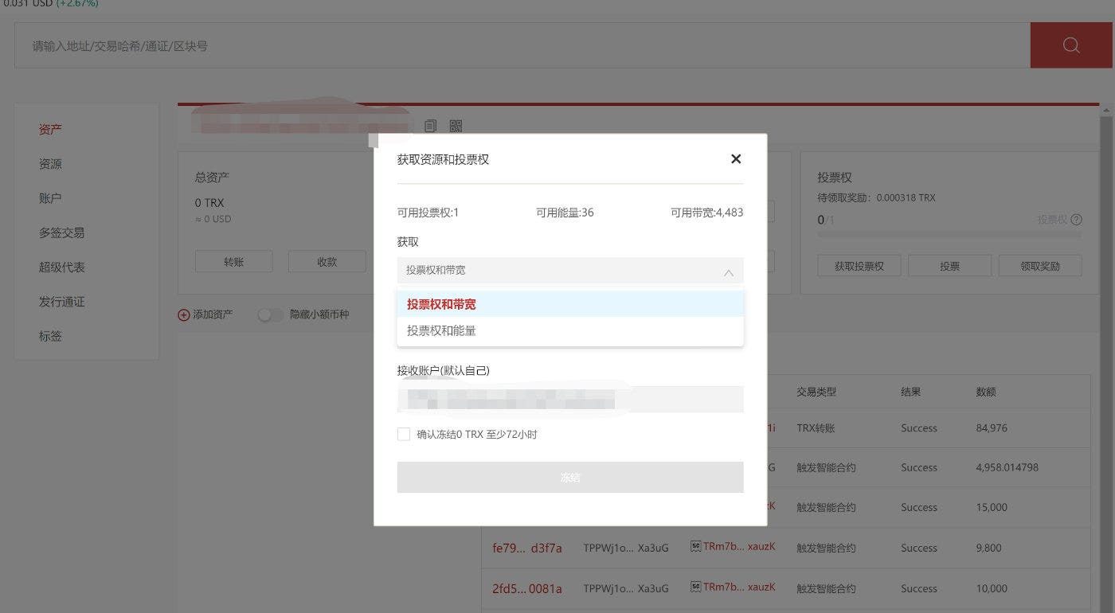Screen dimensions: 1115x613
Task: Click the 投票权 progress bar
Action: [x=949, y=234]
